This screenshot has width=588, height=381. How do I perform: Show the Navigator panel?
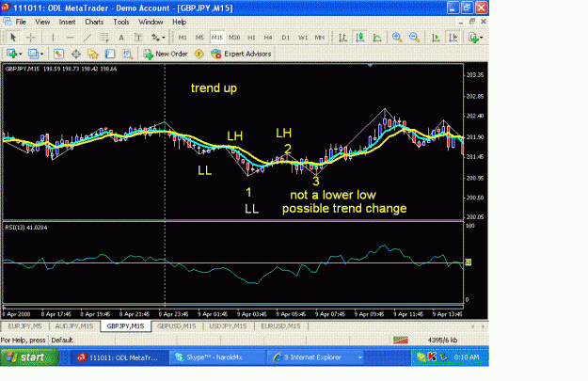(92, 54)
